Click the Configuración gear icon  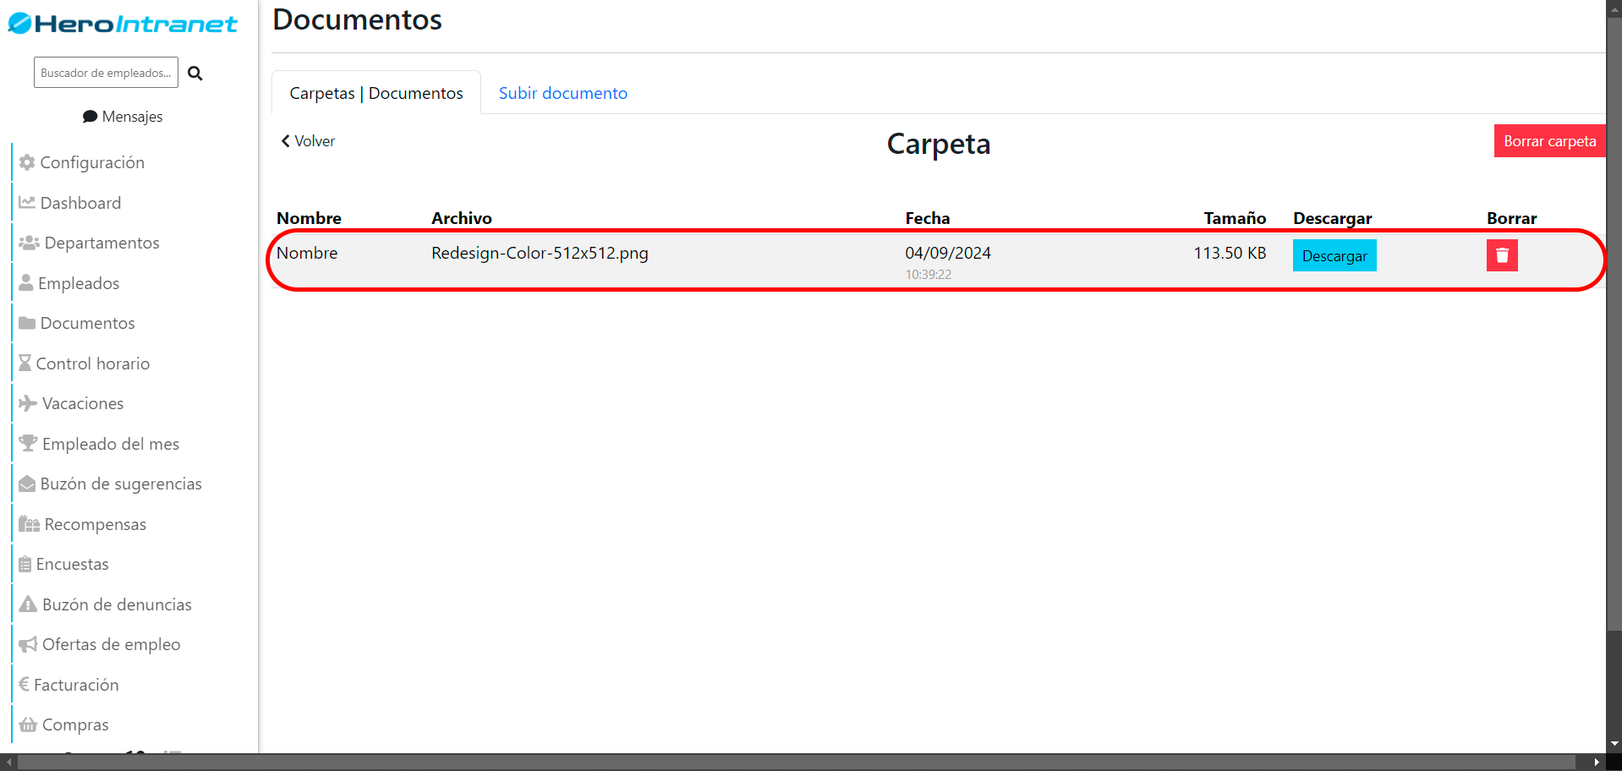(27, 162)
